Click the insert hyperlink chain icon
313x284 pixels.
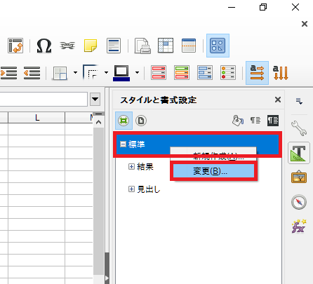[67, 46]
